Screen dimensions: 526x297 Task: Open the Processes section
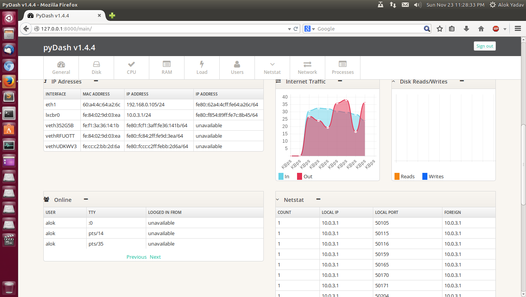tap(343, 68)
